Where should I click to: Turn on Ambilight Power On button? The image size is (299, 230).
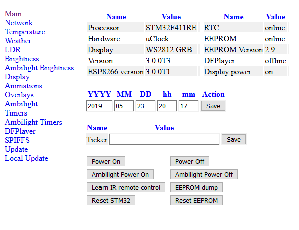pyautogui.click(x=120, y=174)
